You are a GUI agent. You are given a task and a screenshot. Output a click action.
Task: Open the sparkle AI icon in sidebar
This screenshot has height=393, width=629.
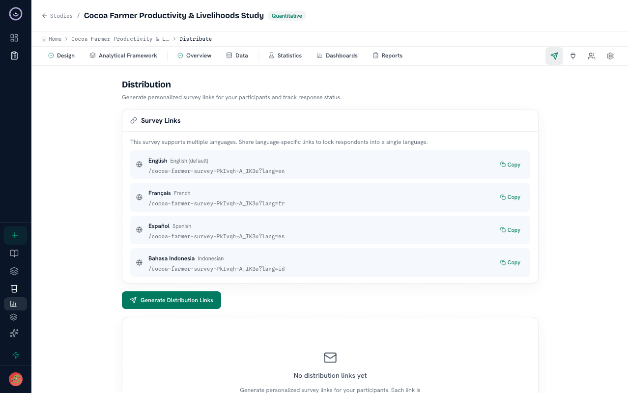click(x=14, y=333)
